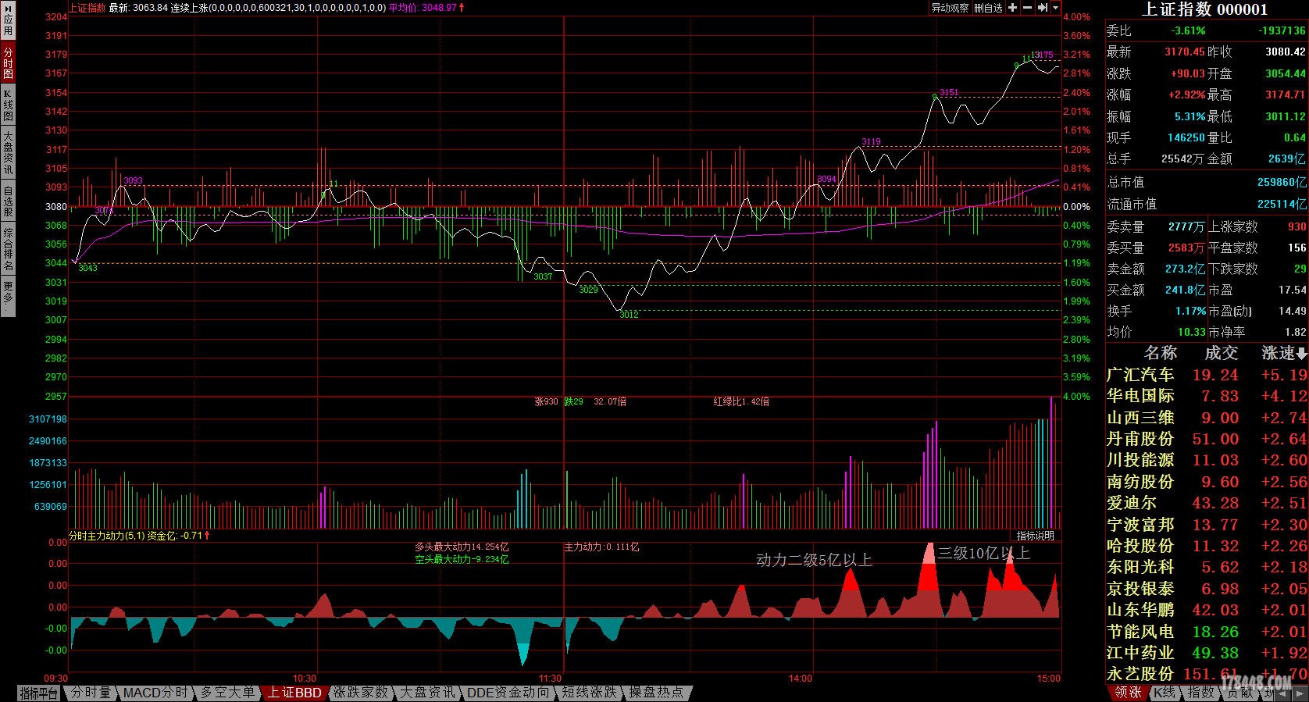Select 华电国际 in the stock list
Screen dimensions: 1309x702
[1207, 396]
